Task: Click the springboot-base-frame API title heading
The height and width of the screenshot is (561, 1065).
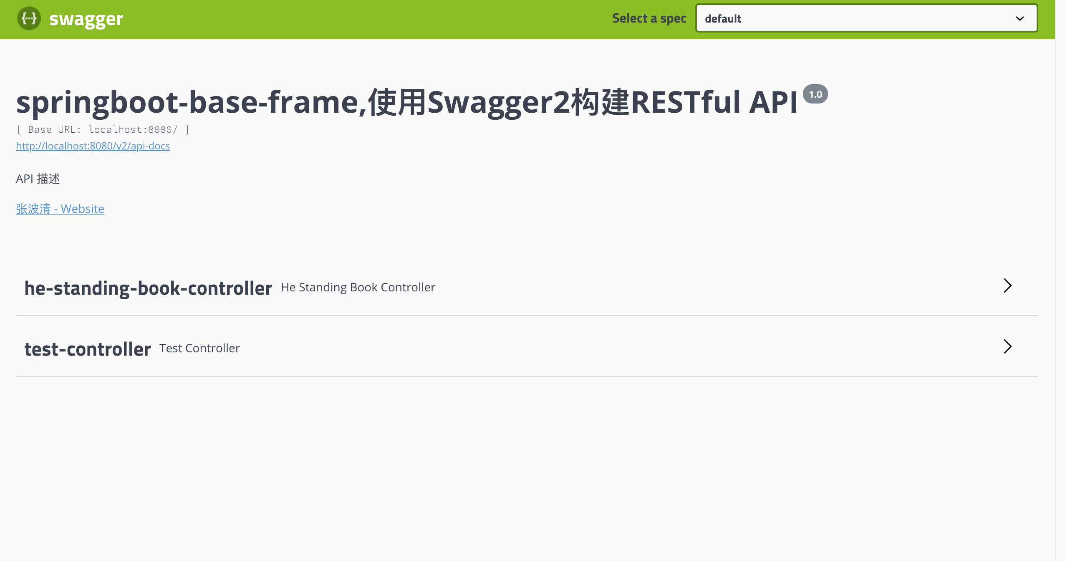Action: 406,102
